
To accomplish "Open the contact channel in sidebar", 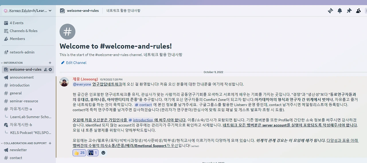I will click(28, 158).
